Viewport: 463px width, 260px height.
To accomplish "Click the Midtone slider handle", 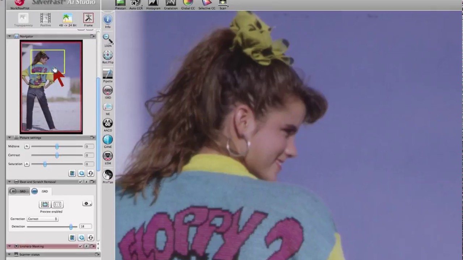I will 57,146.
